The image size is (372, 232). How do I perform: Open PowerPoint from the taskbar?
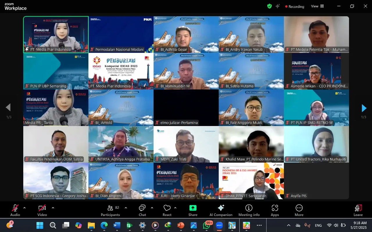pos(181,225)
